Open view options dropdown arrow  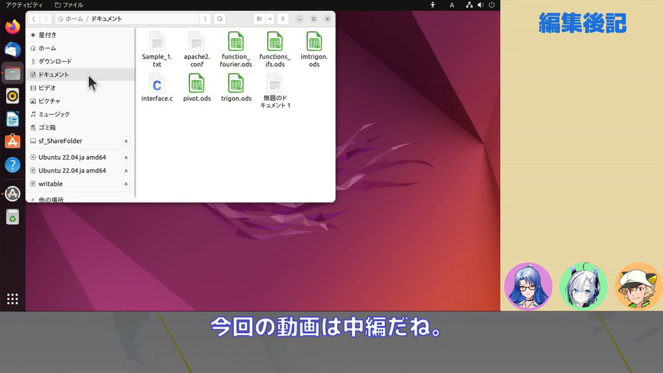[x=270, y=19]
